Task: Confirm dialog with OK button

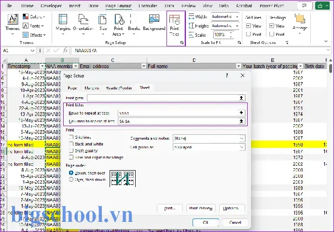Action: click(x=206, y=222)
